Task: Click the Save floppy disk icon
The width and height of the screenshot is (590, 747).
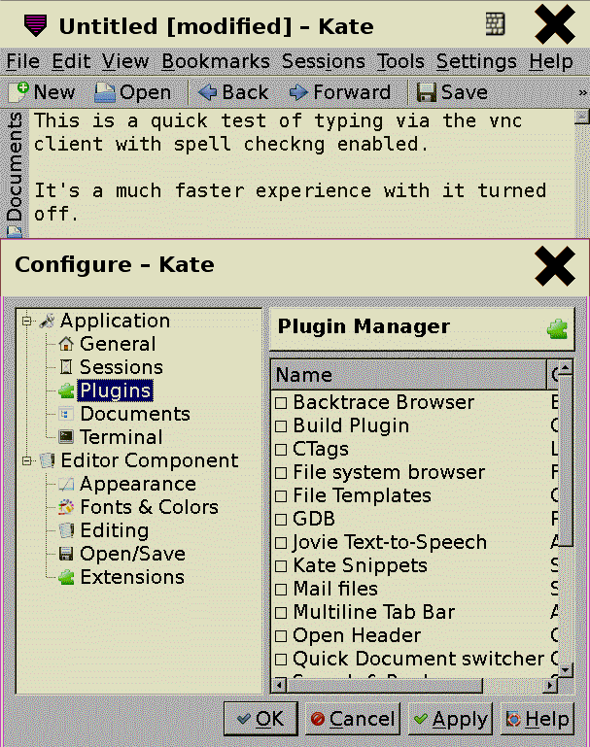Action: coord(427,92)
